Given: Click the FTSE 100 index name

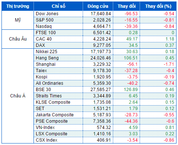Looking at the screenshot, I should pyautogui.click(x=46, y=33).
